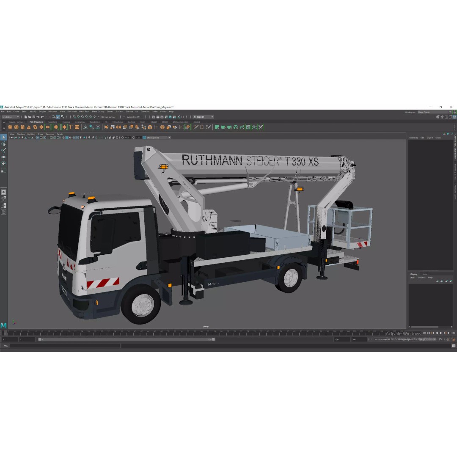Click the single-pane layout icon
Screen dimensions: 457x457
(3, 192)
